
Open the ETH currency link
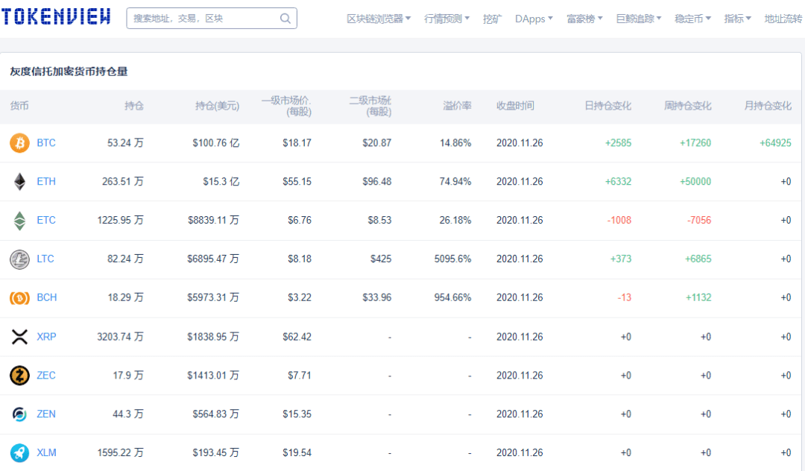pyautogui.click(x=46, y=182)
